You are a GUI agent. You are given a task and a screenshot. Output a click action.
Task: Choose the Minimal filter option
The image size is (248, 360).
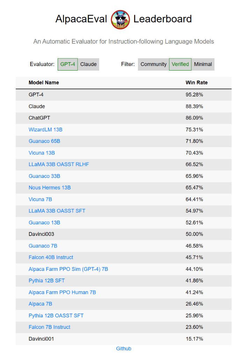203,64
